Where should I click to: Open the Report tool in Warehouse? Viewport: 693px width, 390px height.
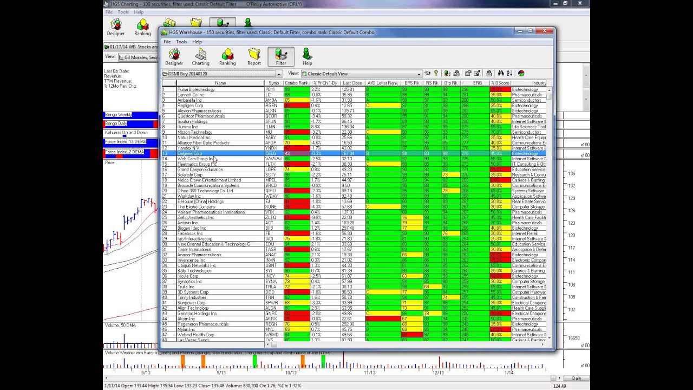(x=254, y=57)
